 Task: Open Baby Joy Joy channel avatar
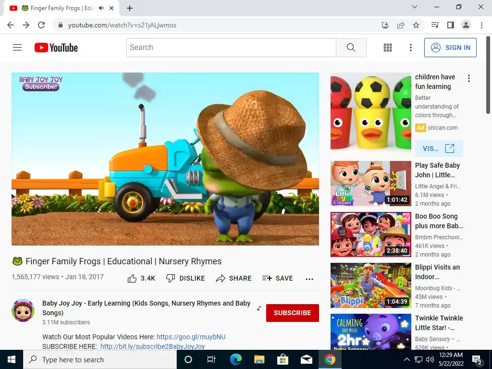tap(23, 310)
